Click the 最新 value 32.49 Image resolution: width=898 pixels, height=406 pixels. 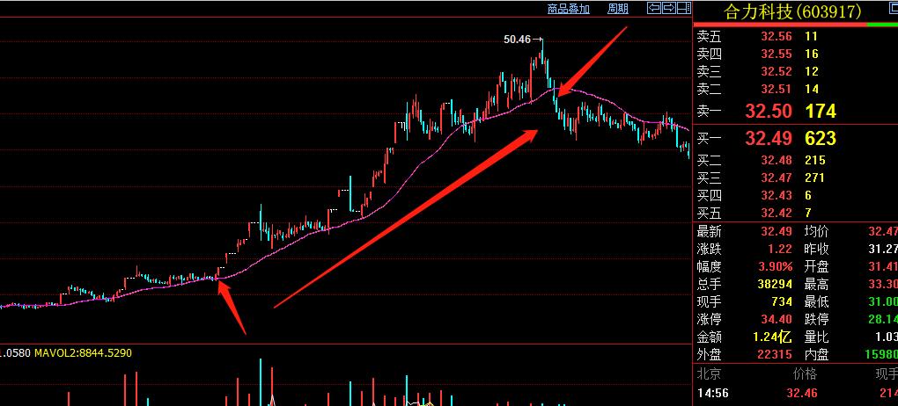[x=776, y=232]
